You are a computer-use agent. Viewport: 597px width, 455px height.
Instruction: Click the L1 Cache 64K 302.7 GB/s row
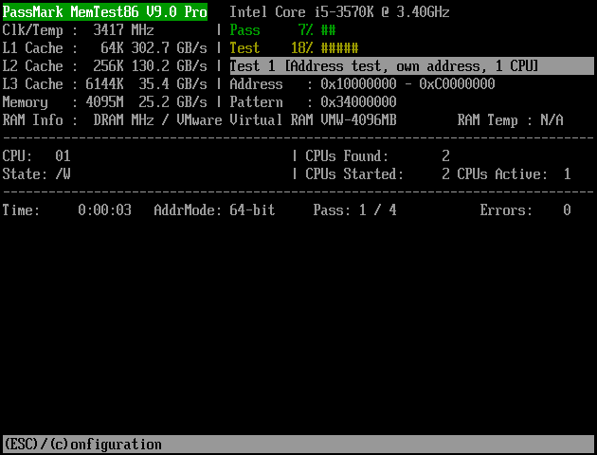click(104, 48)
